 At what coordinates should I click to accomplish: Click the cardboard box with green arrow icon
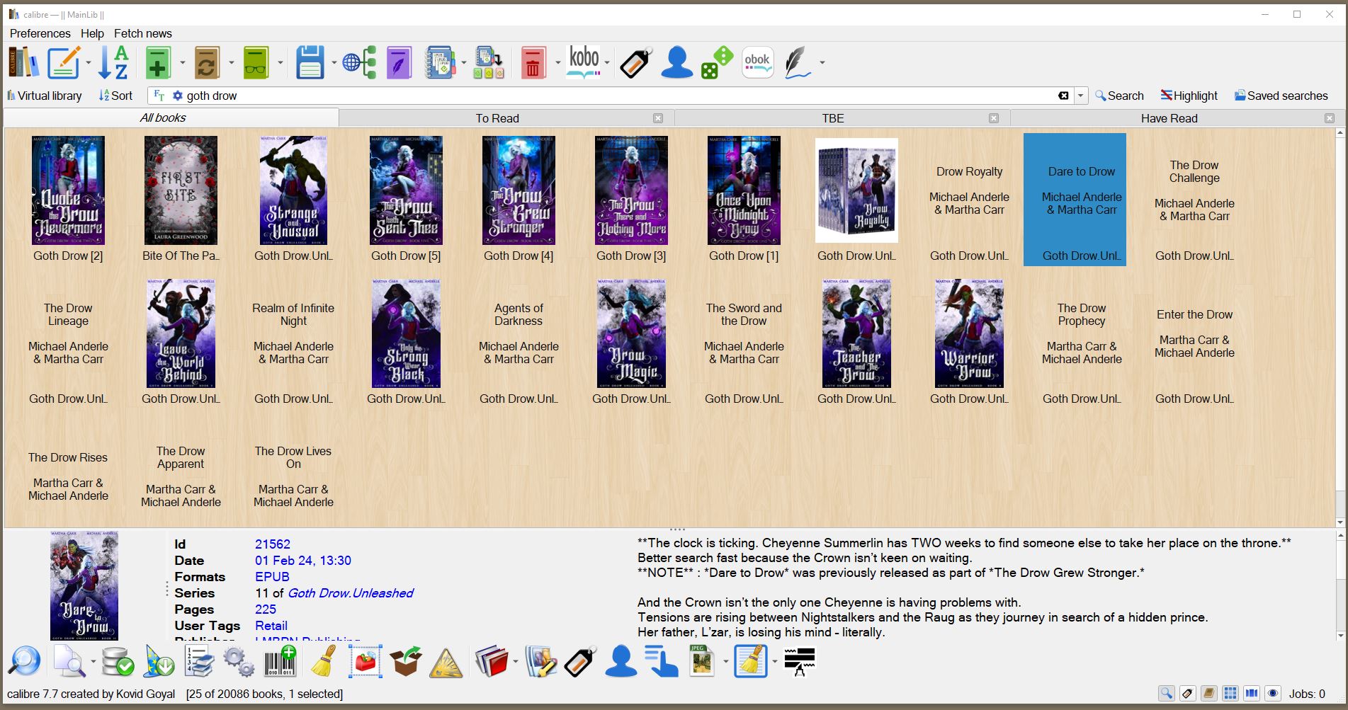[x=406, y=661]
